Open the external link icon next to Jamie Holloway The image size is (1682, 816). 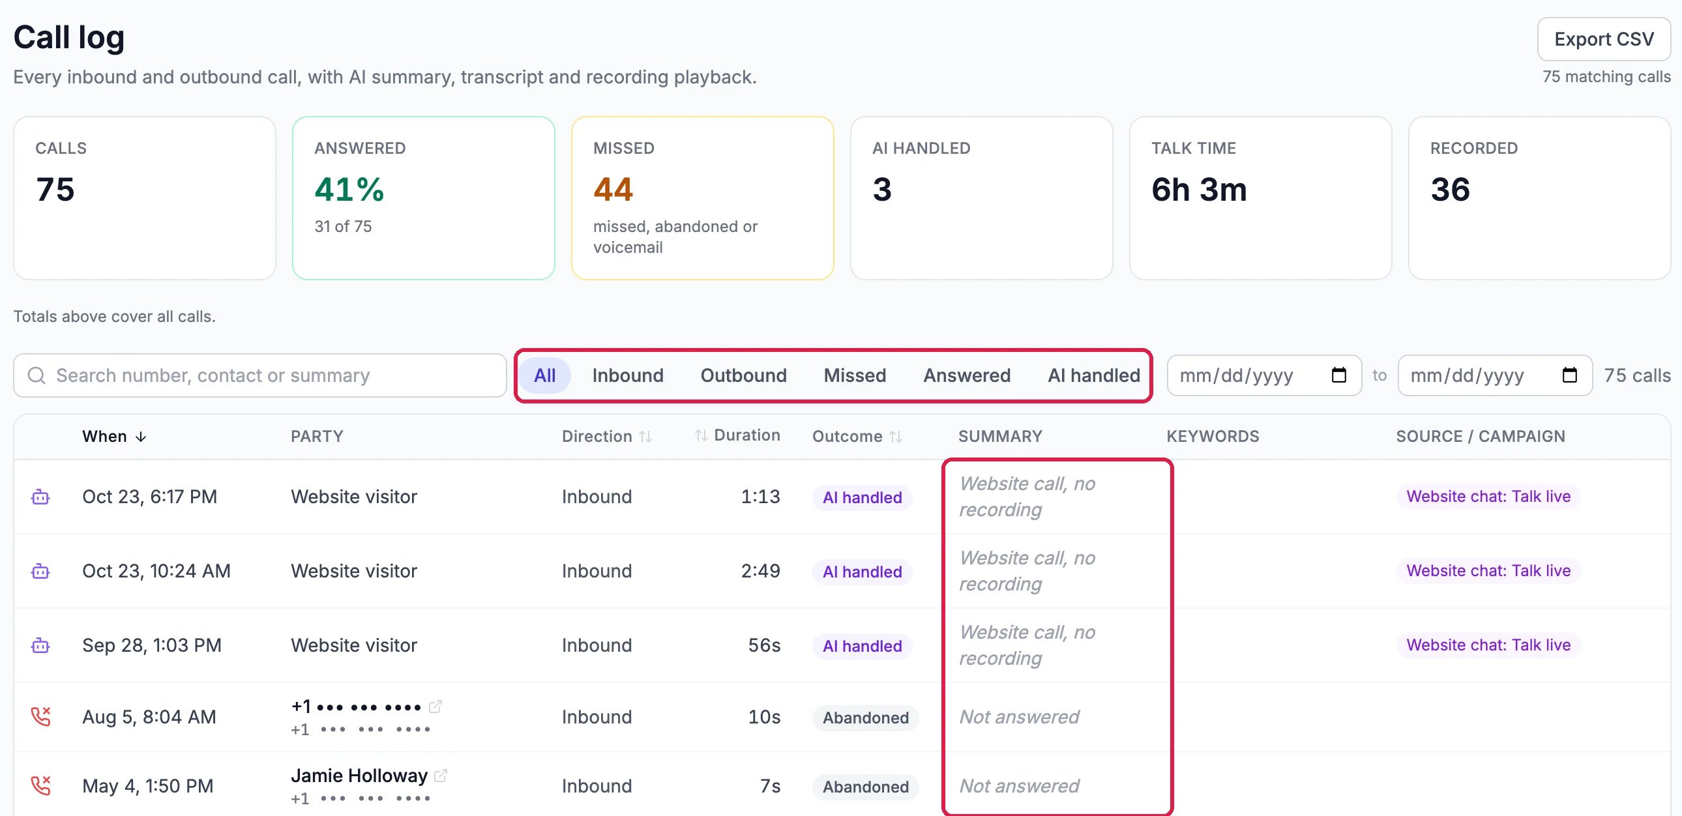click(441, 776)
